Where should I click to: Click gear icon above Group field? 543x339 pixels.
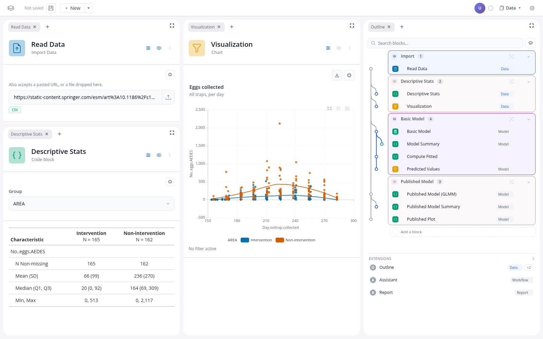(170, 182)
